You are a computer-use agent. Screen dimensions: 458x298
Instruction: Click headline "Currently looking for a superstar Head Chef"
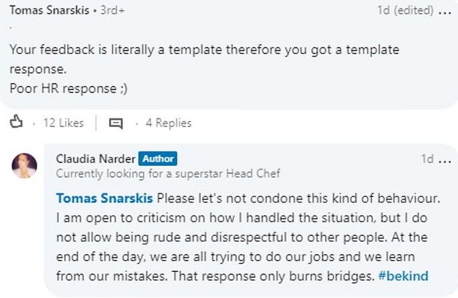click(x=168, y=174)
